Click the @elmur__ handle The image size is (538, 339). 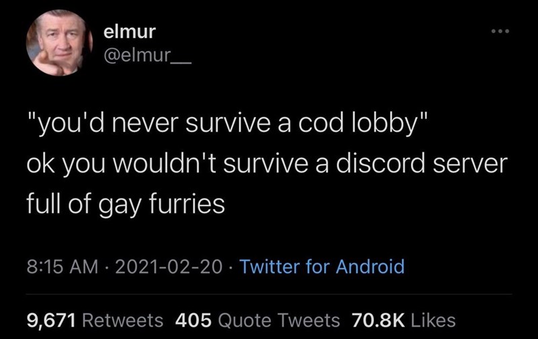coord(147,55)
